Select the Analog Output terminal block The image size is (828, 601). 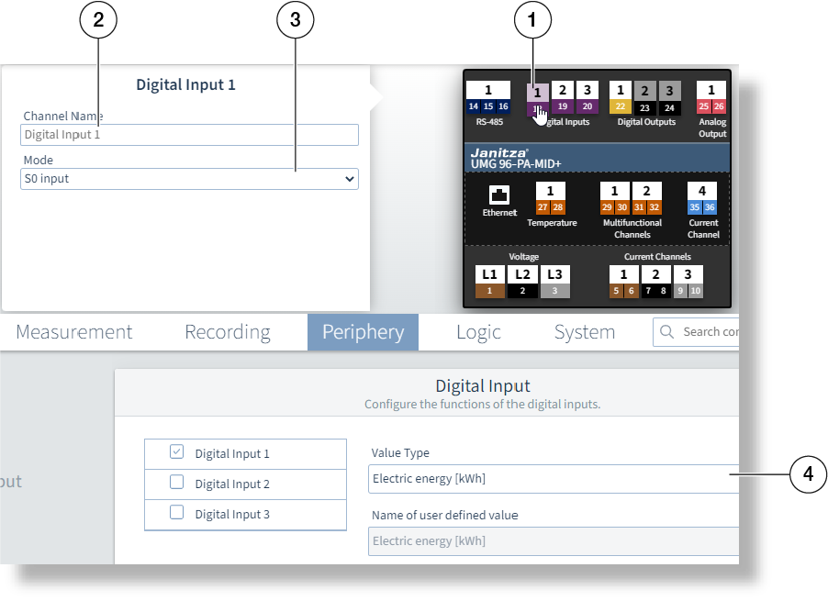(711, 98)
